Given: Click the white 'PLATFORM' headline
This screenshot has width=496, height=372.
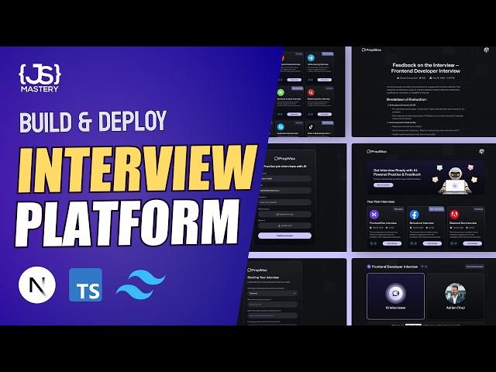Looking at the screenshot, I should [x=128, y=223].
